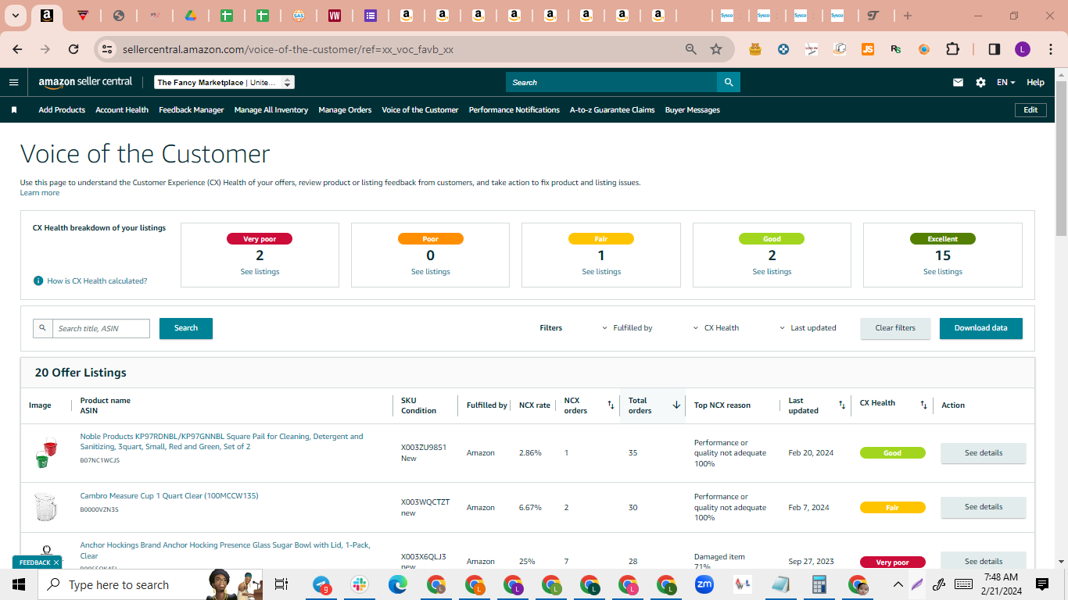Open the Seller Central mail envelope icon

(958, 82)
